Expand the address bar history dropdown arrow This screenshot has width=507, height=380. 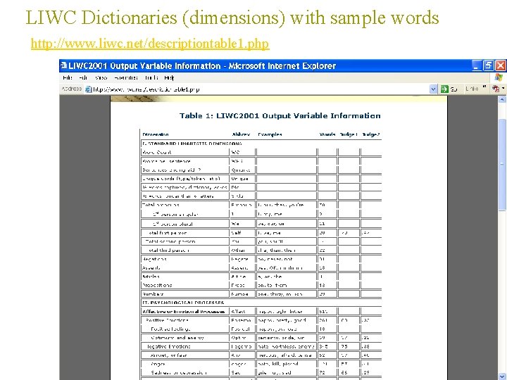tap(433, 89)
